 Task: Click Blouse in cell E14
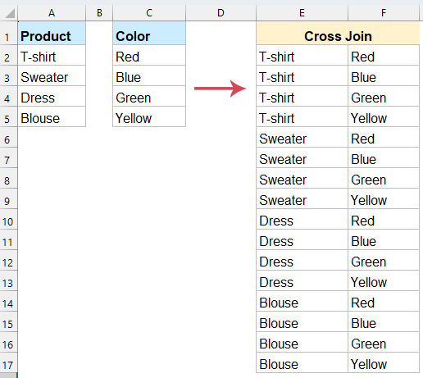point(302,301)
